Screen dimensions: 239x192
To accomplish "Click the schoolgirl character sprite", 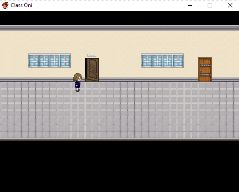I will pos(78,82).
